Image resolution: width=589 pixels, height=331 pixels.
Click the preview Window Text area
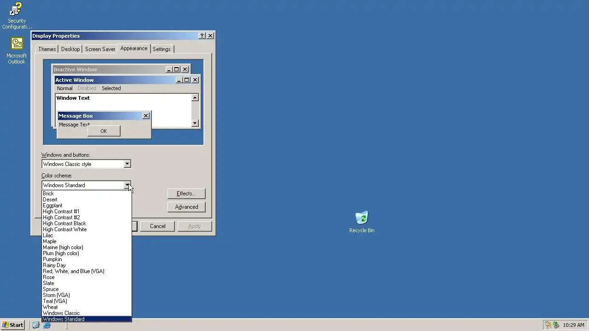(x=123, y=110)
